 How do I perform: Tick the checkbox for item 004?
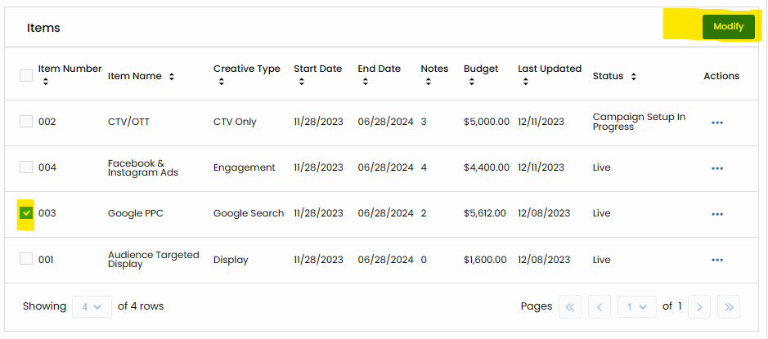pos(26,167)
